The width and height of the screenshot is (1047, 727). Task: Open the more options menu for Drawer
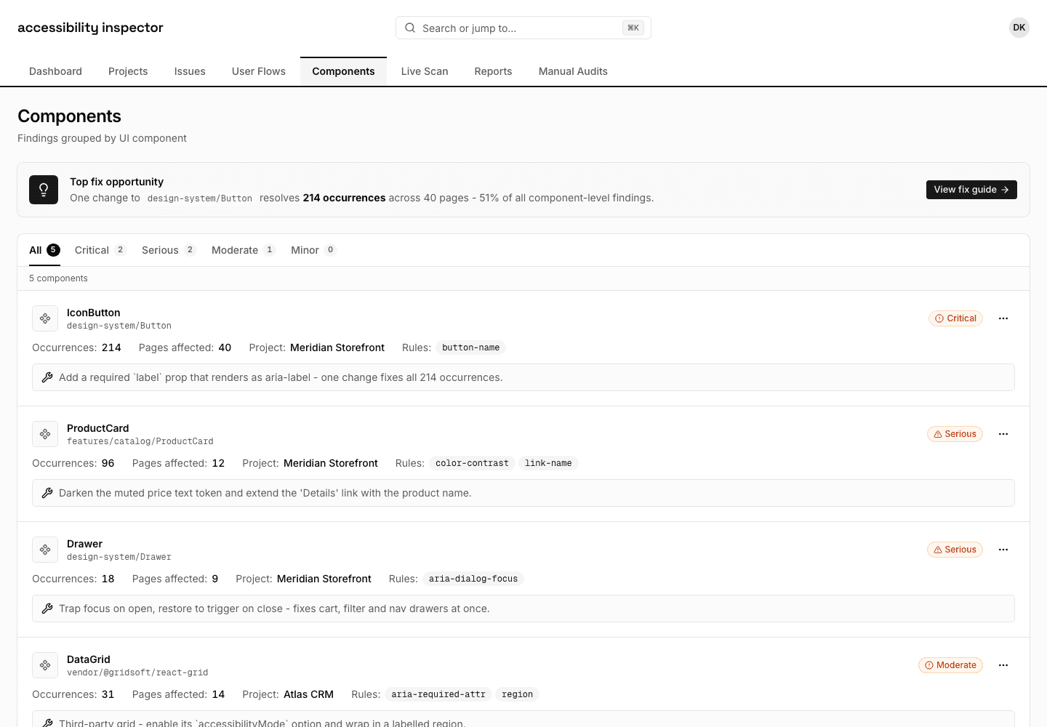tap(1003, 550)
